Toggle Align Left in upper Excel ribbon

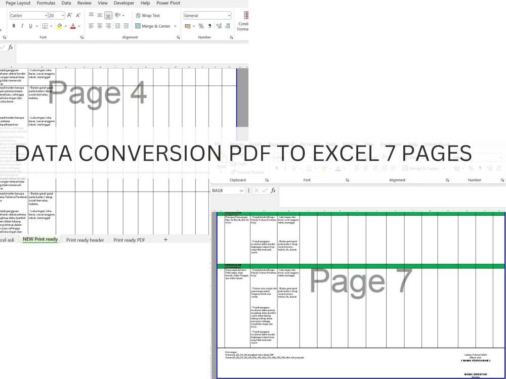tap(91, 26)
